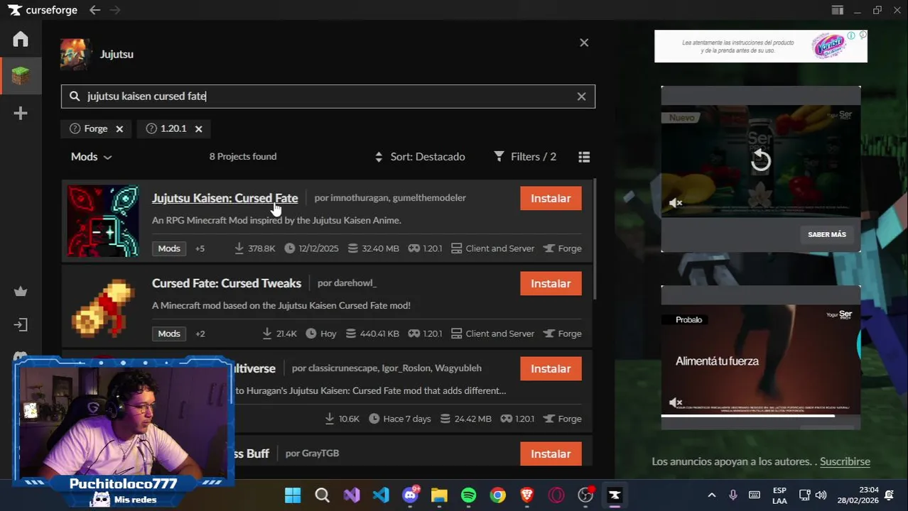Expand +2 categories on Cursed Tweaks
The width and height of the screenshot is (908, 511).
[200, 334]
